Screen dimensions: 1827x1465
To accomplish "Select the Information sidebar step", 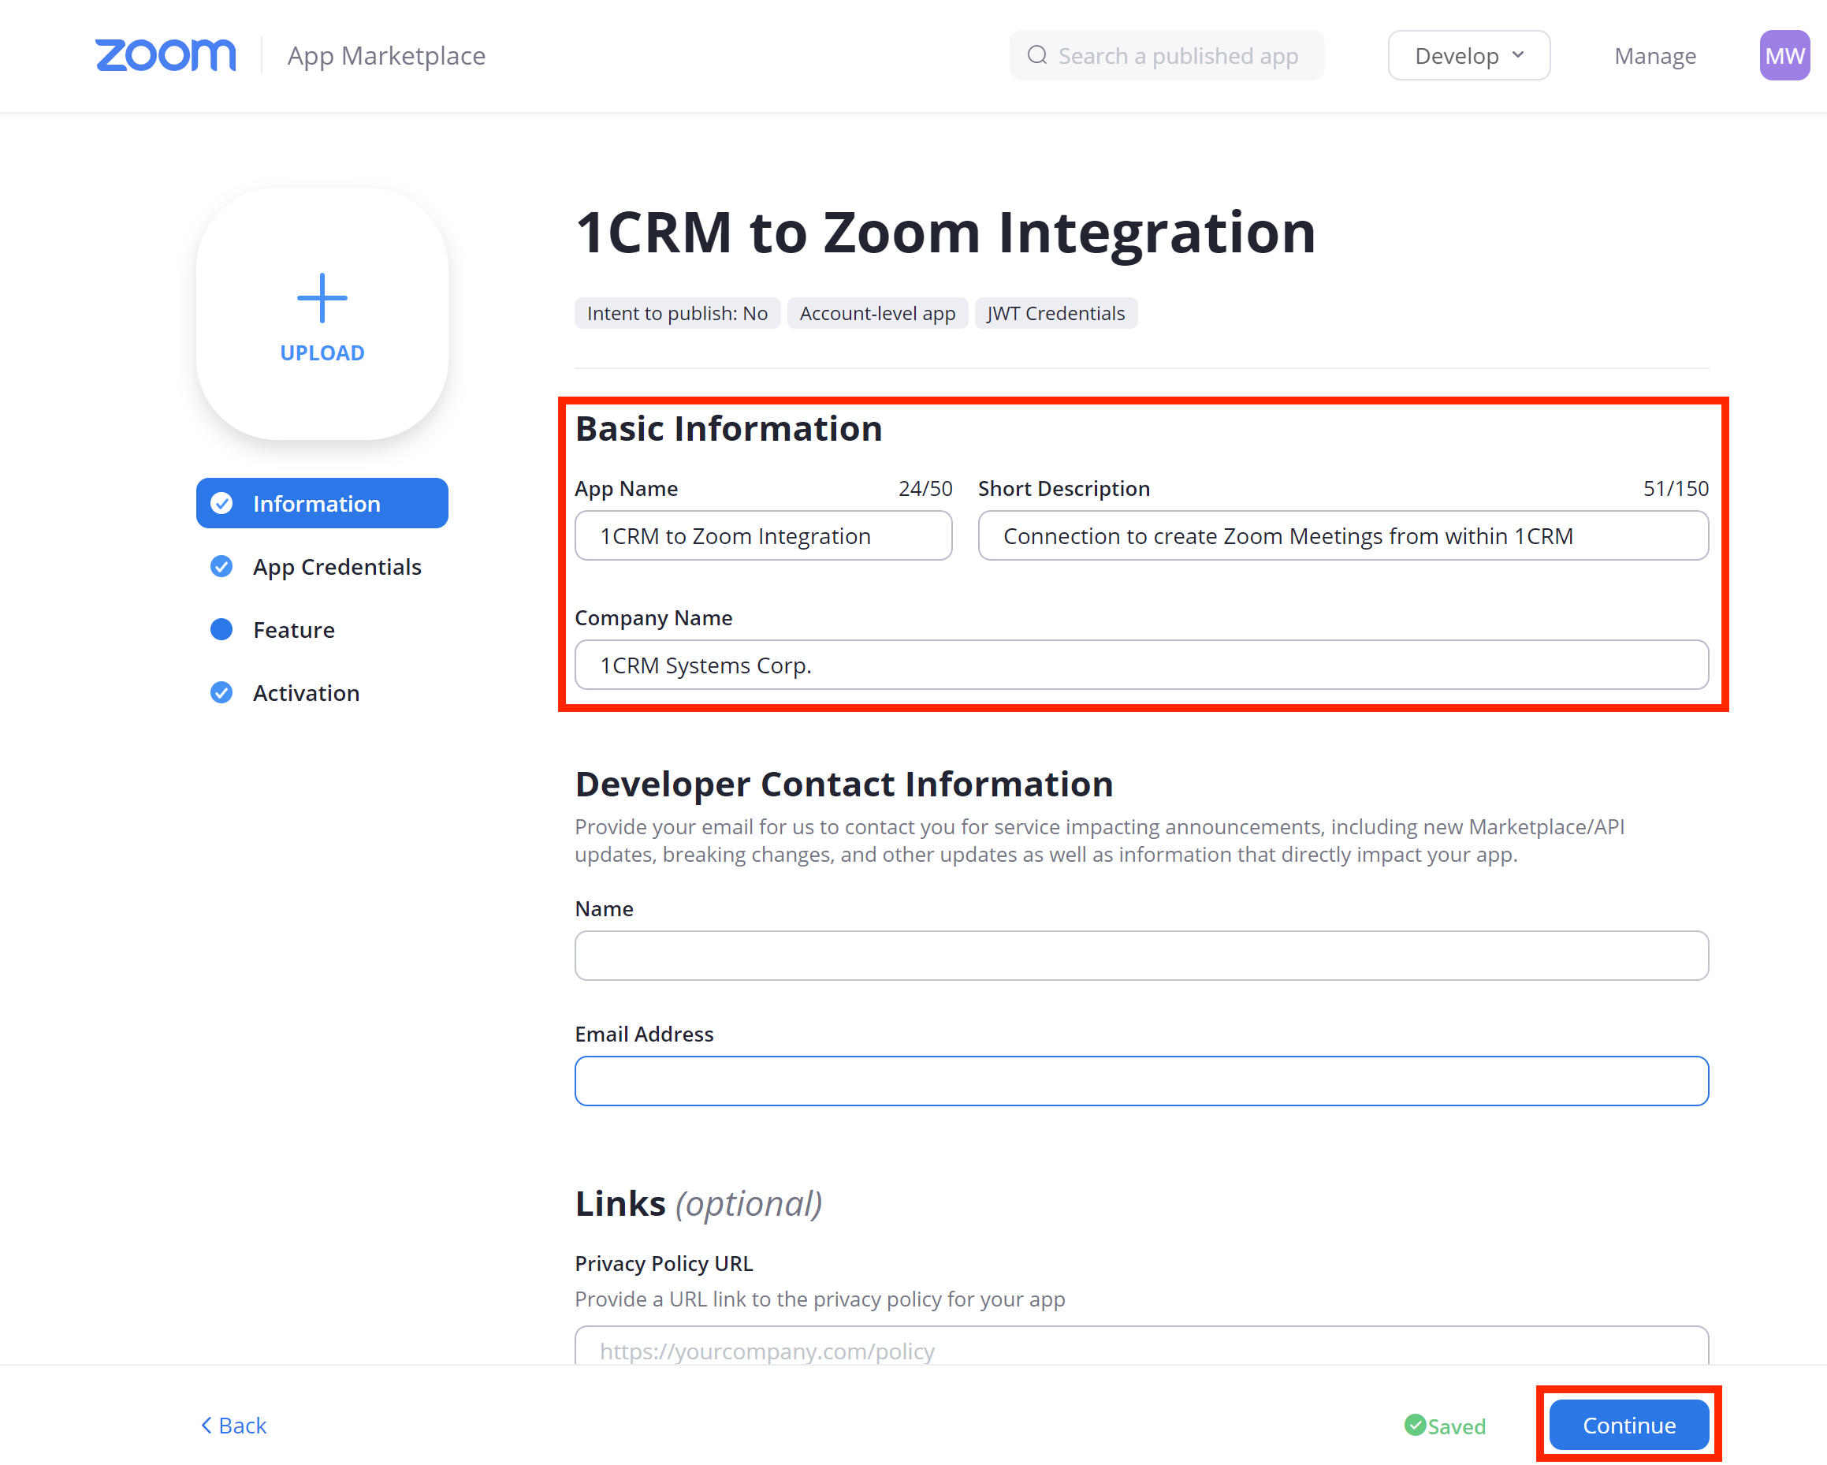I will 322,504.
